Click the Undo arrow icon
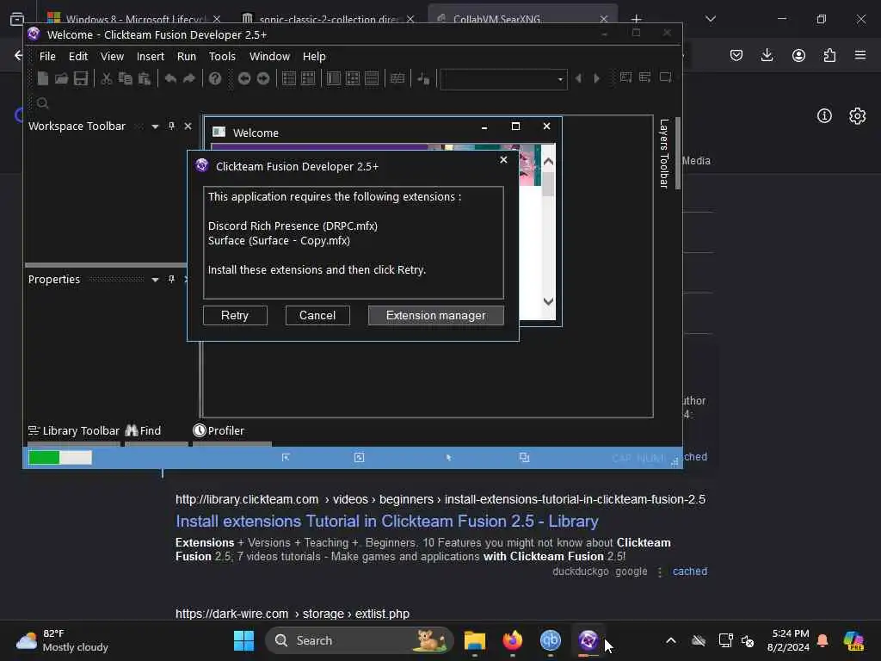The image size is (881, 661). (x=170, y=78)
